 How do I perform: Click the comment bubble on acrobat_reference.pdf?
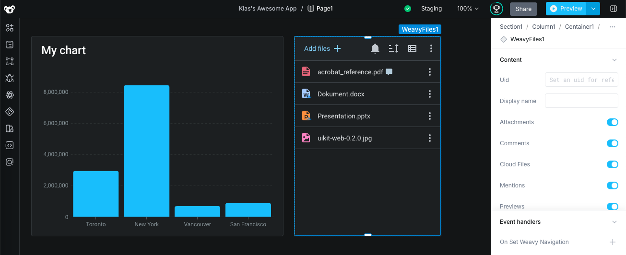[389, 72]
